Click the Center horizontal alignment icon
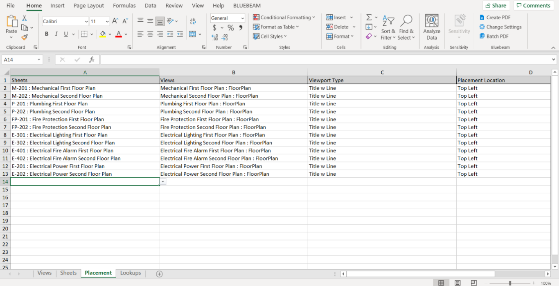This screenshot has height=286, width=559. (150, 34)
